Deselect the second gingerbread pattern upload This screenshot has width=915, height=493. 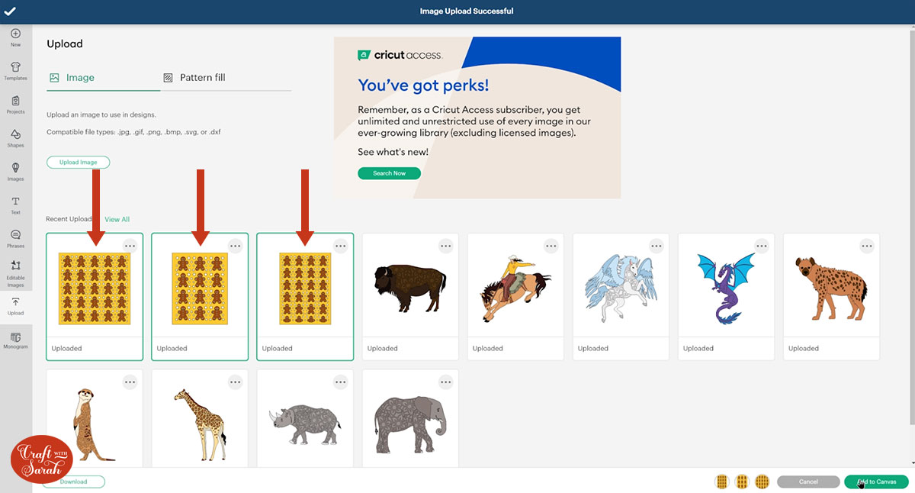[200, 288]
